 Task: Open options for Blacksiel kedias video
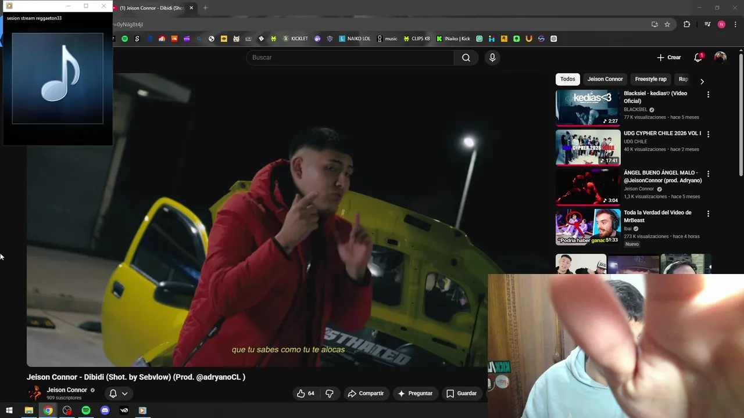708,94
